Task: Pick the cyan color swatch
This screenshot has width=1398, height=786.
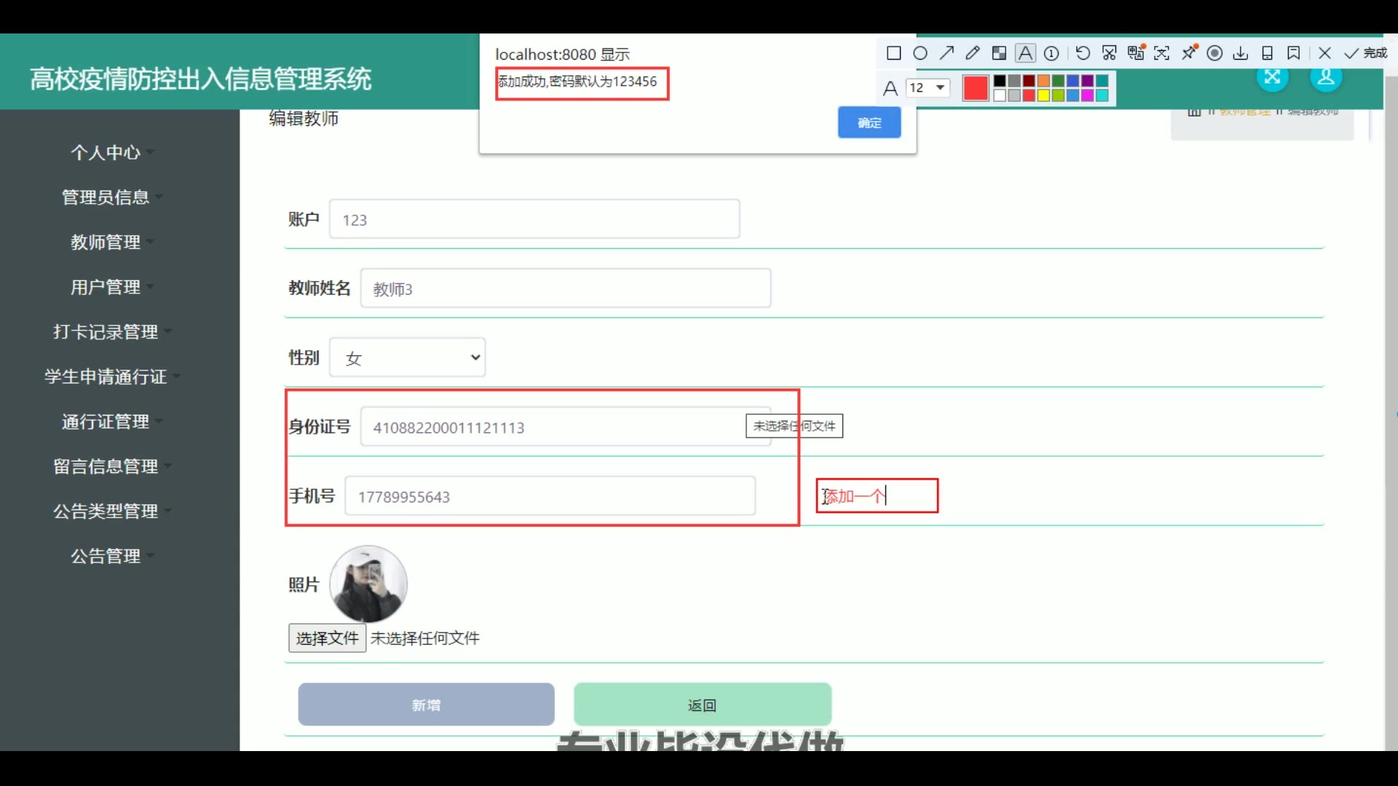Action: 1102,95
